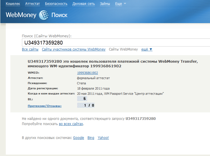Click the Дата регистрации: field label
210x156 pixels.
[43, 88]
